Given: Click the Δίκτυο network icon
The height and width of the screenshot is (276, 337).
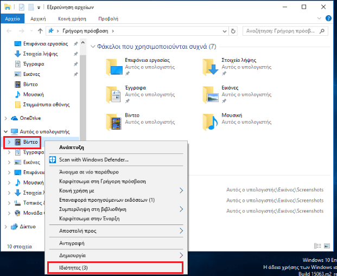Looking at the screenshot, I should click(x=15, y=227).
